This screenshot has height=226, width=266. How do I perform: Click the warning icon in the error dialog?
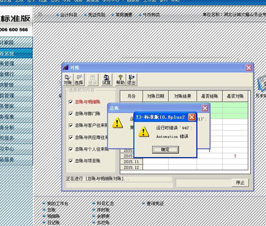click(144, 131)
